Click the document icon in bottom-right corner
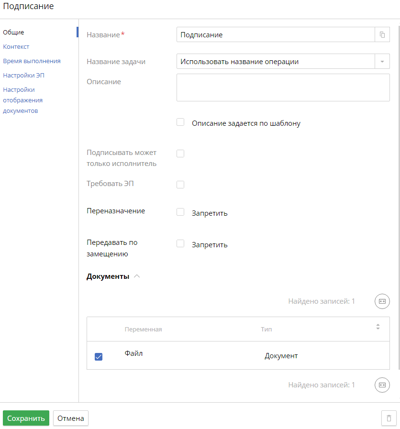Image resolution: width=400 pixels, height=429 pixels. [389, 418]
